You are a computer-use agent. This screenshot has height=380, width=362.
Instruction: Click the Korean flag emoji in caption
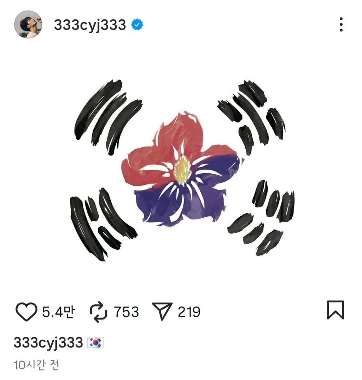95,343
